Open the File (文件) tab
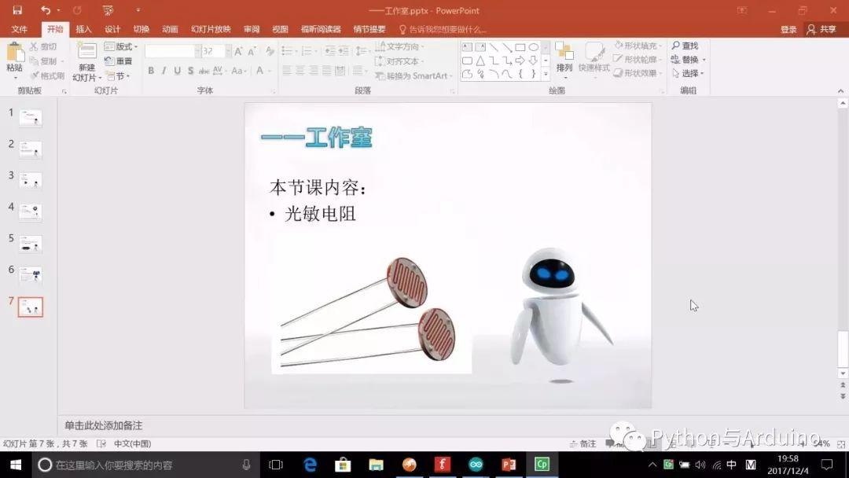 click(20, 29)
